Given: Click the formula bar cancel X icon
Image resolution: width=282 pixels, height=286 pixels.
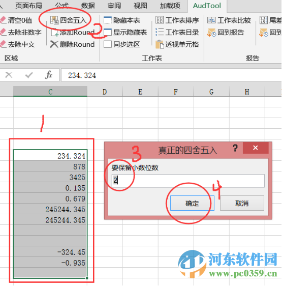Looking at the screenshot, I should [x=9, y=75].
